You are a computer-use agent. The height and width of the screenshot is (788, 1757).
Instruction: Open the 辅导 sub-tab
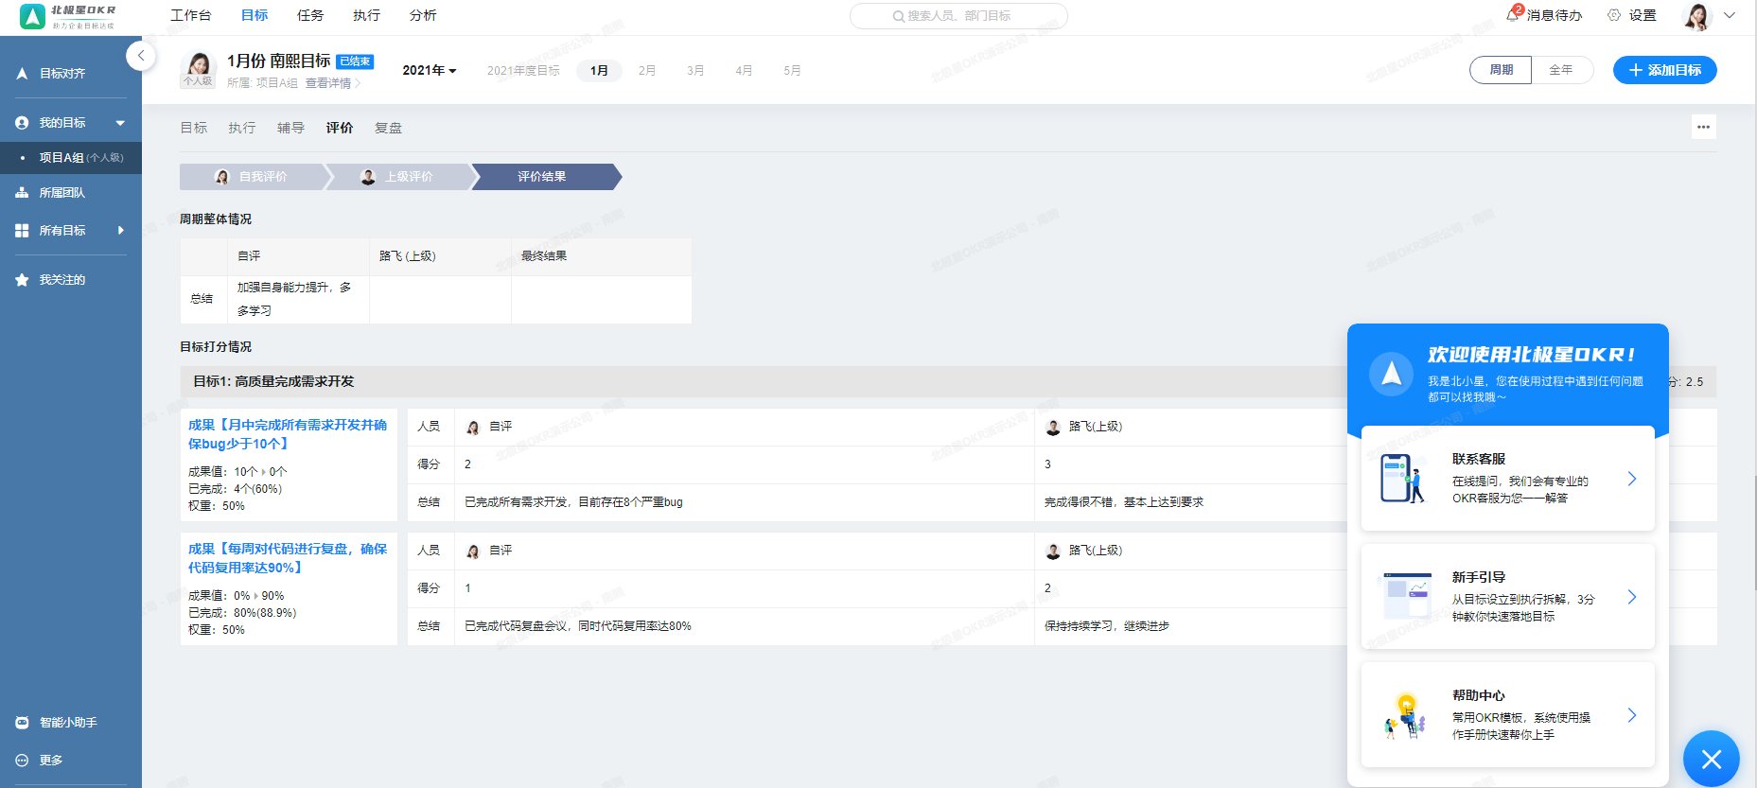coord(290,128)
